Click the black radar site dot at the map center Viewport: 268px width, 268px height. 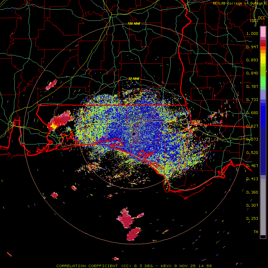134,134
